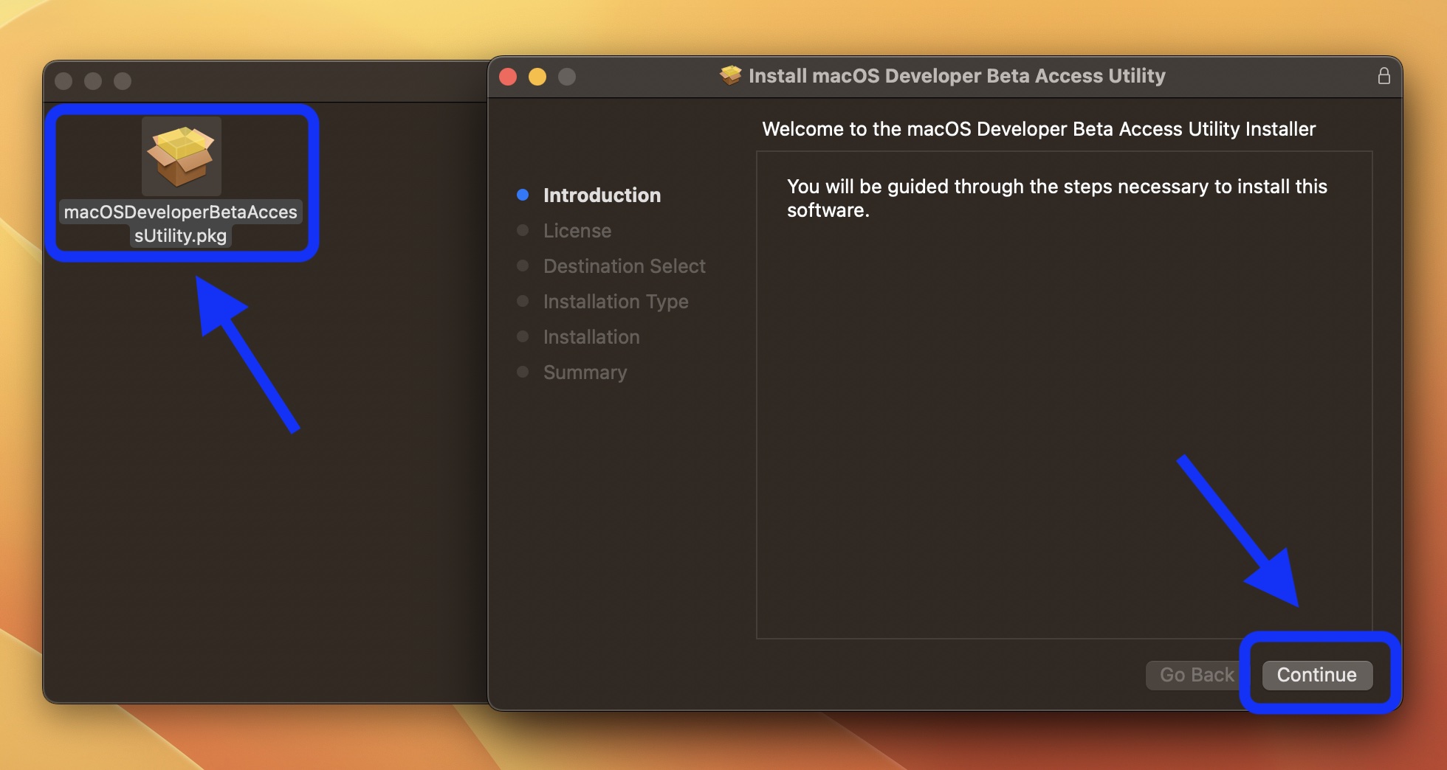Click the pkg file name label
Image resolution: width=1447 pixels, height=770 pixels.
[x=181, y=223]
